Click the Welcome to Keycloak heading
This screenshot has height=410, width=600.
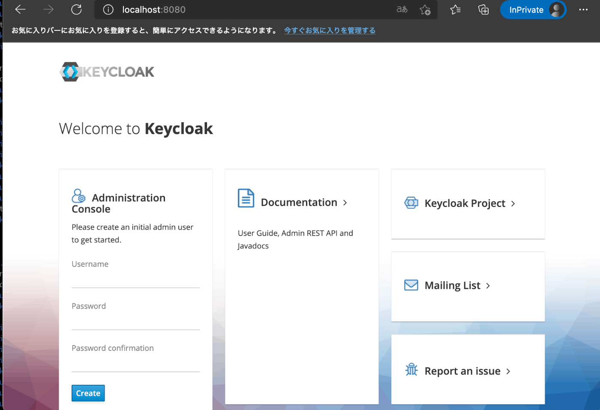click(136, 129)
